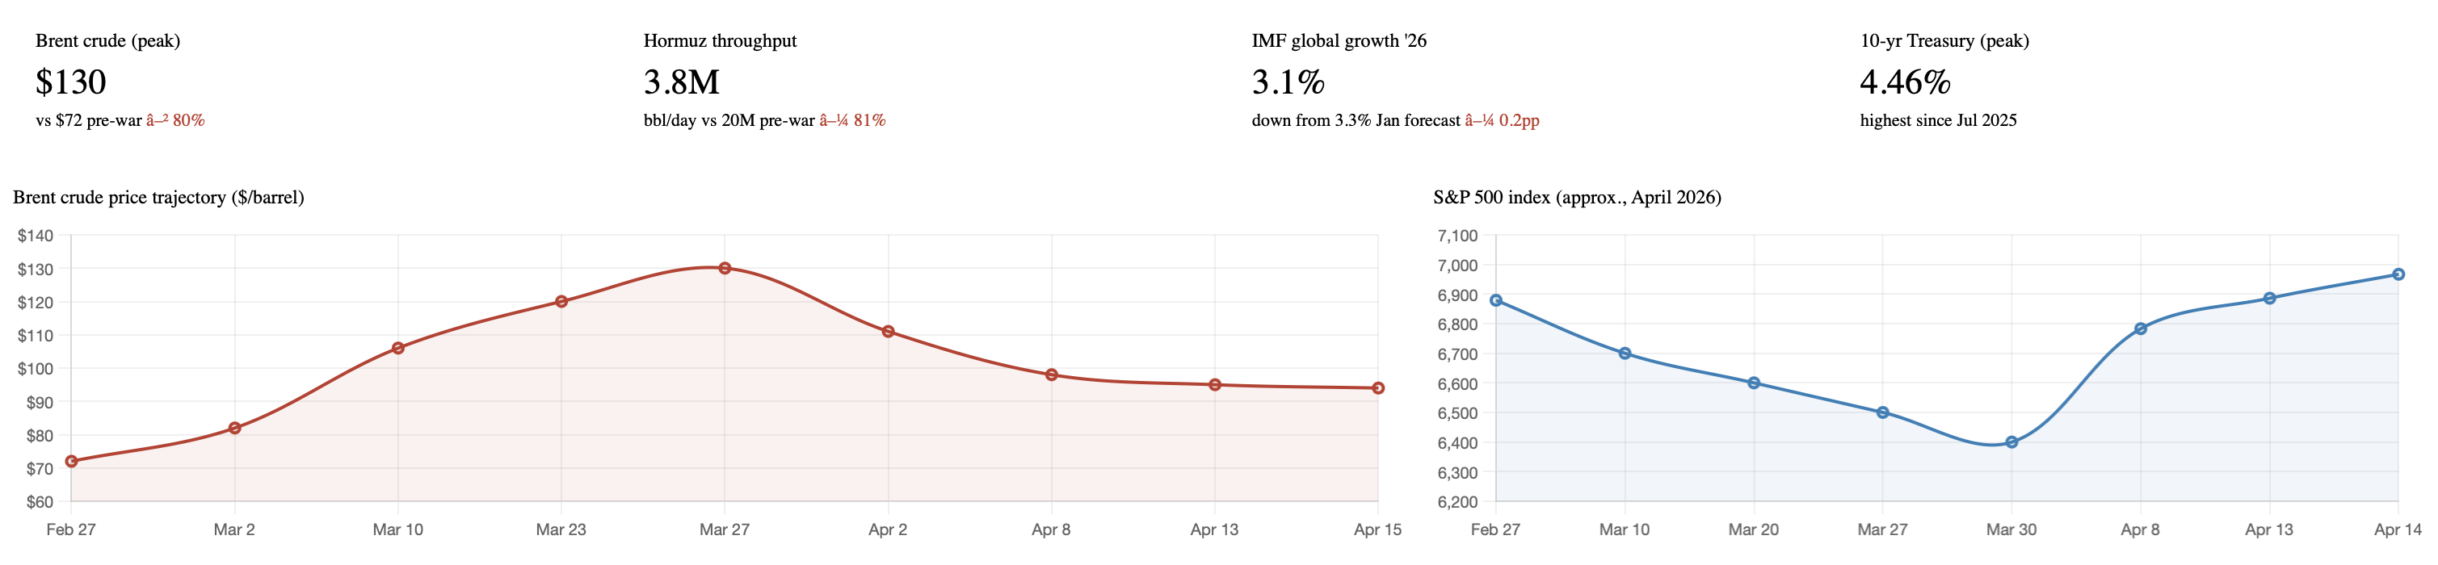
Task: Click the Mar 30 low point on S&P chart
Action: click(2011, 442)
